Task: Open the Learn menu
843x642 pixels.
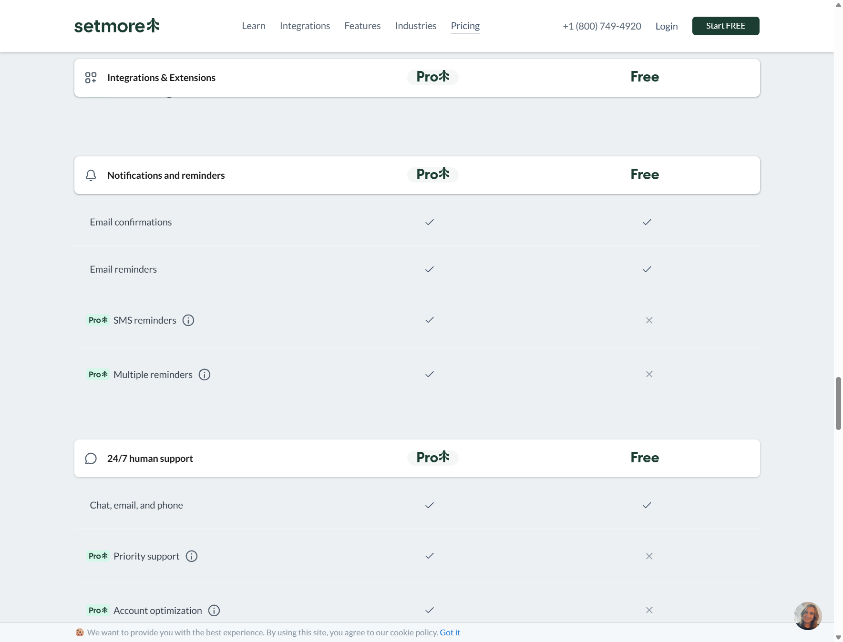Action: click(254, 26)
